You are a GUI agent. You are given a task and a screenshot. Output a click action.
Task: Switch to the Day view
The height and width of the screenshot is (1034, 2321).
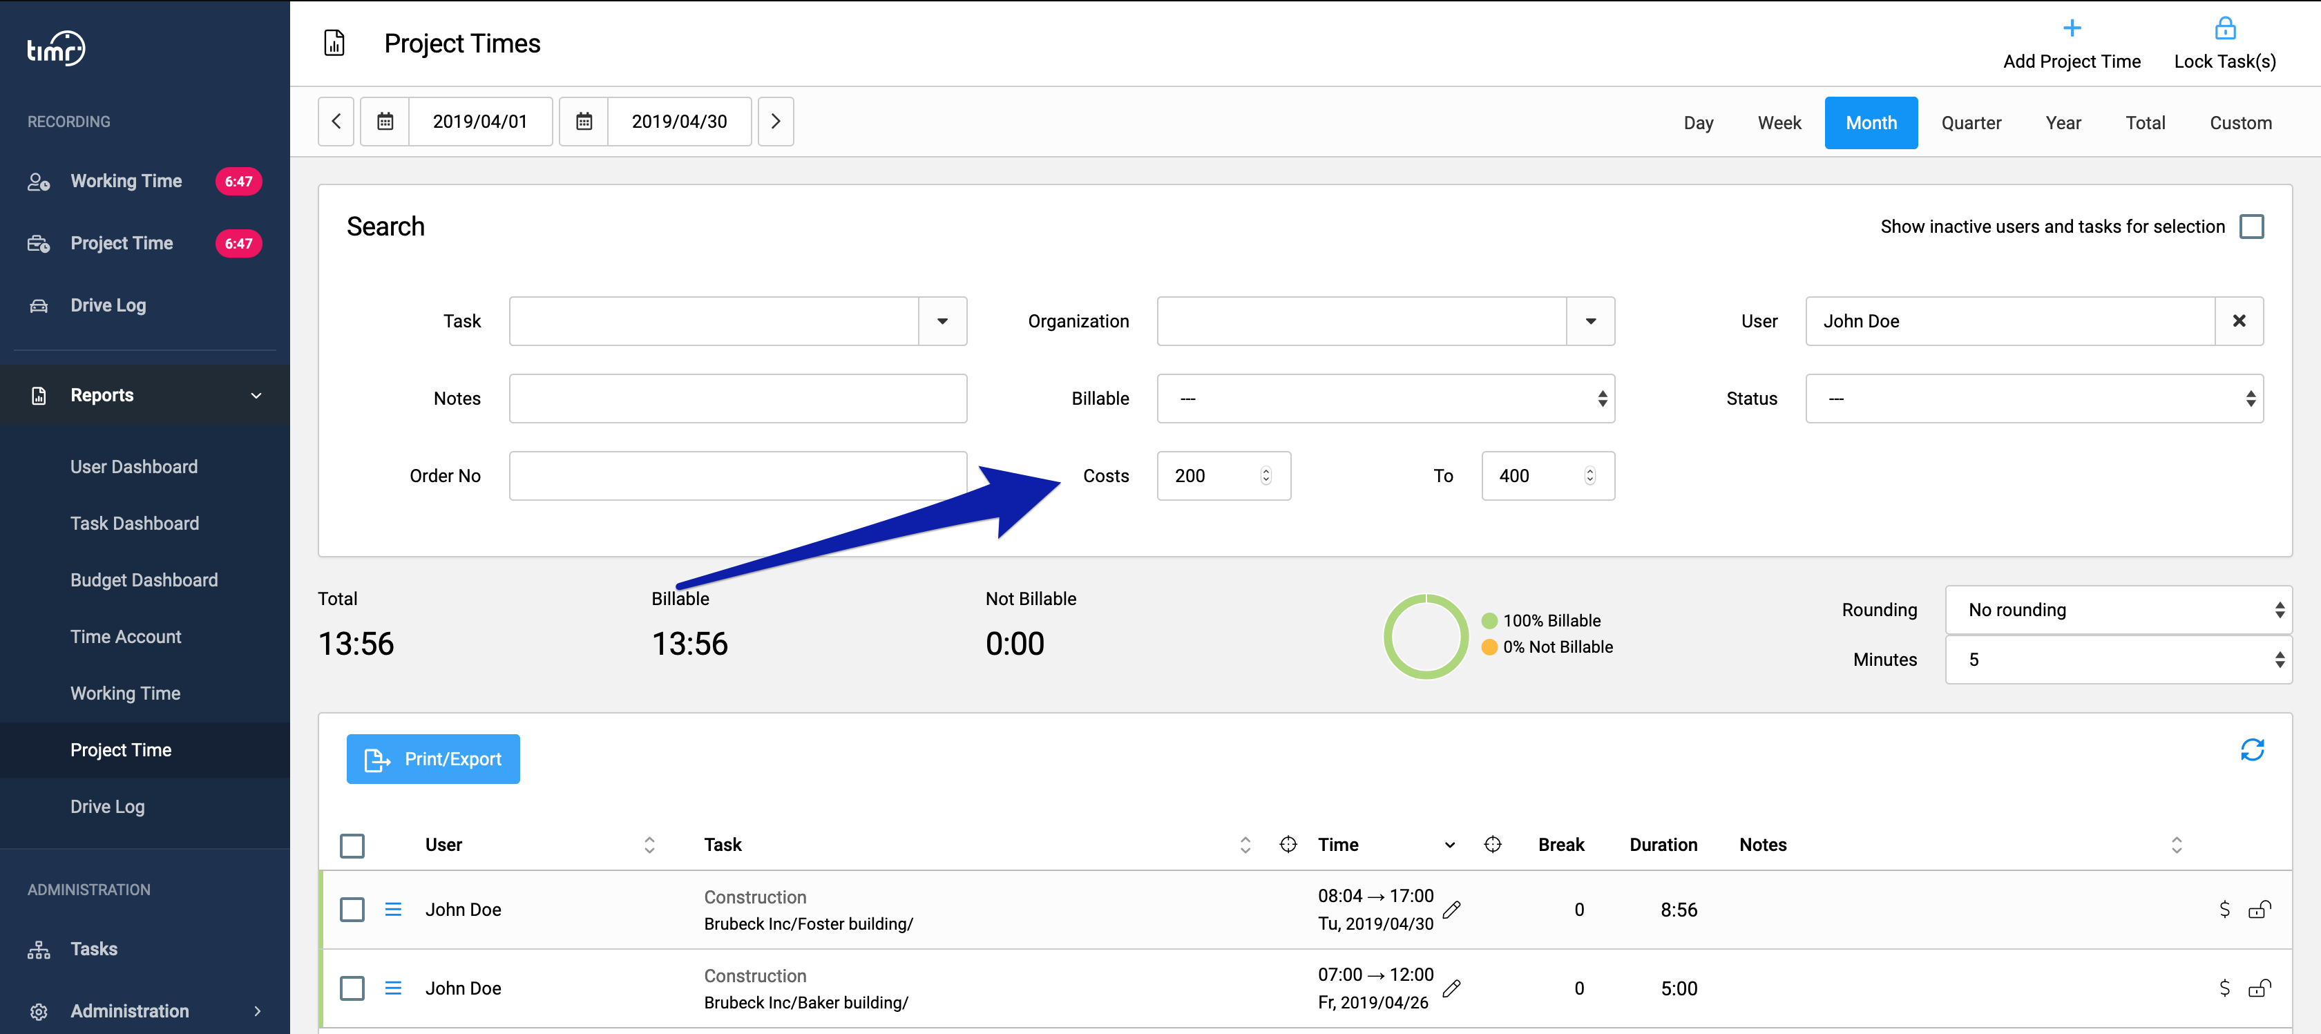[1699, 124]
